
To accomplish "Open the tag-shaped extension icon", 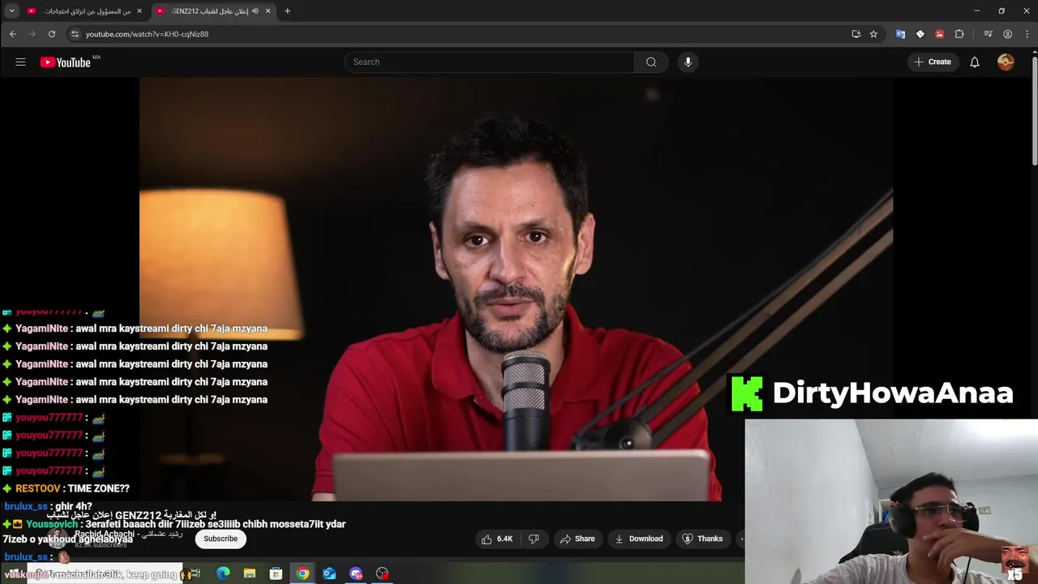I will (x=920, y=34).
